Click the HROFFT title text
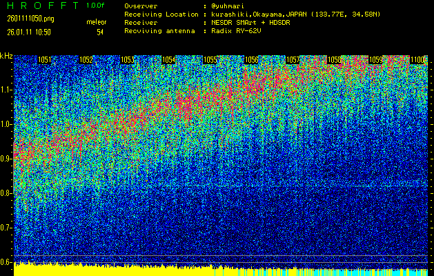The image size is (434, 276). 40,5
